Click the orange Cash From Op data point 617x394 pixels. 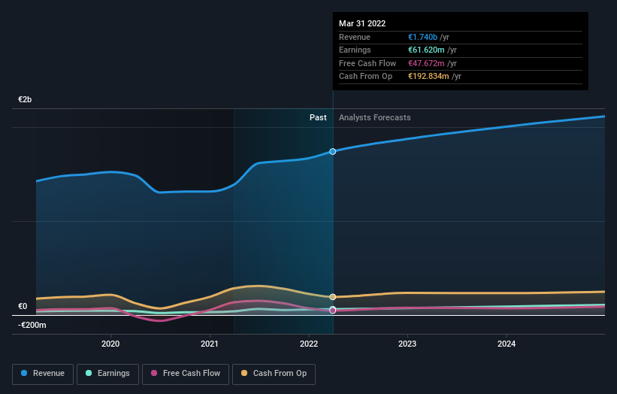coord(332,297)
